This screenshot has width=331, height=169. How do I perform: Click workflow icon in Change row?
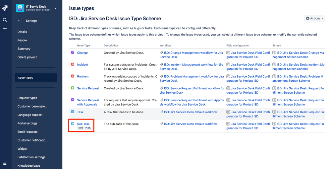click(161, 52)
